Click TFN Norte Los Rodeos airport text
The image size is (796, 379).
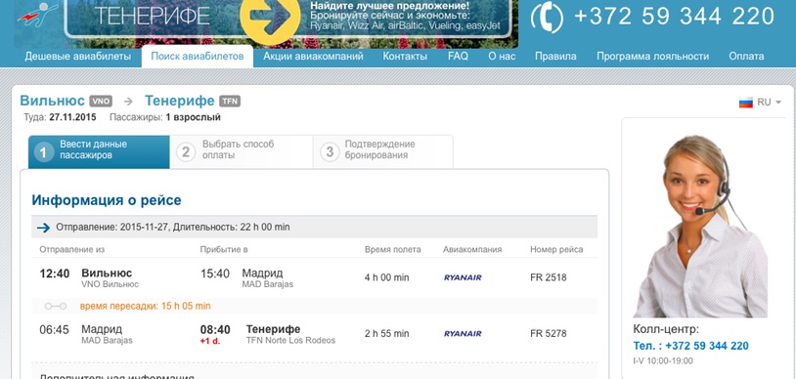click(x=290, y=341)
